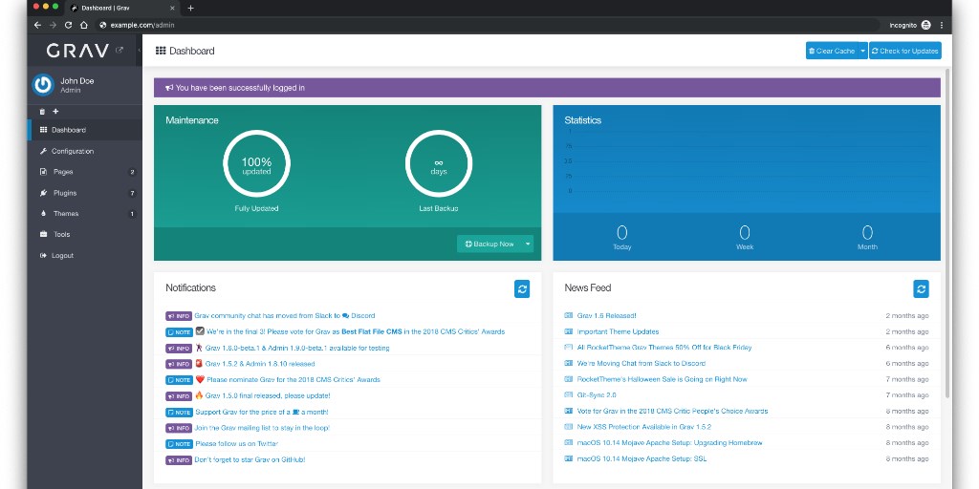The image size is (979, 489).
Task: Collapse the sidebar with the chevron handle
Action: 140,51
